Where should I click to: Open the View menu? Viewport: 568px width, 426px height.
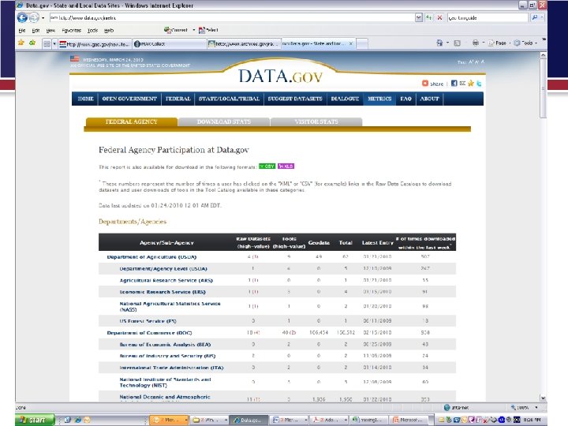point(50,31)
